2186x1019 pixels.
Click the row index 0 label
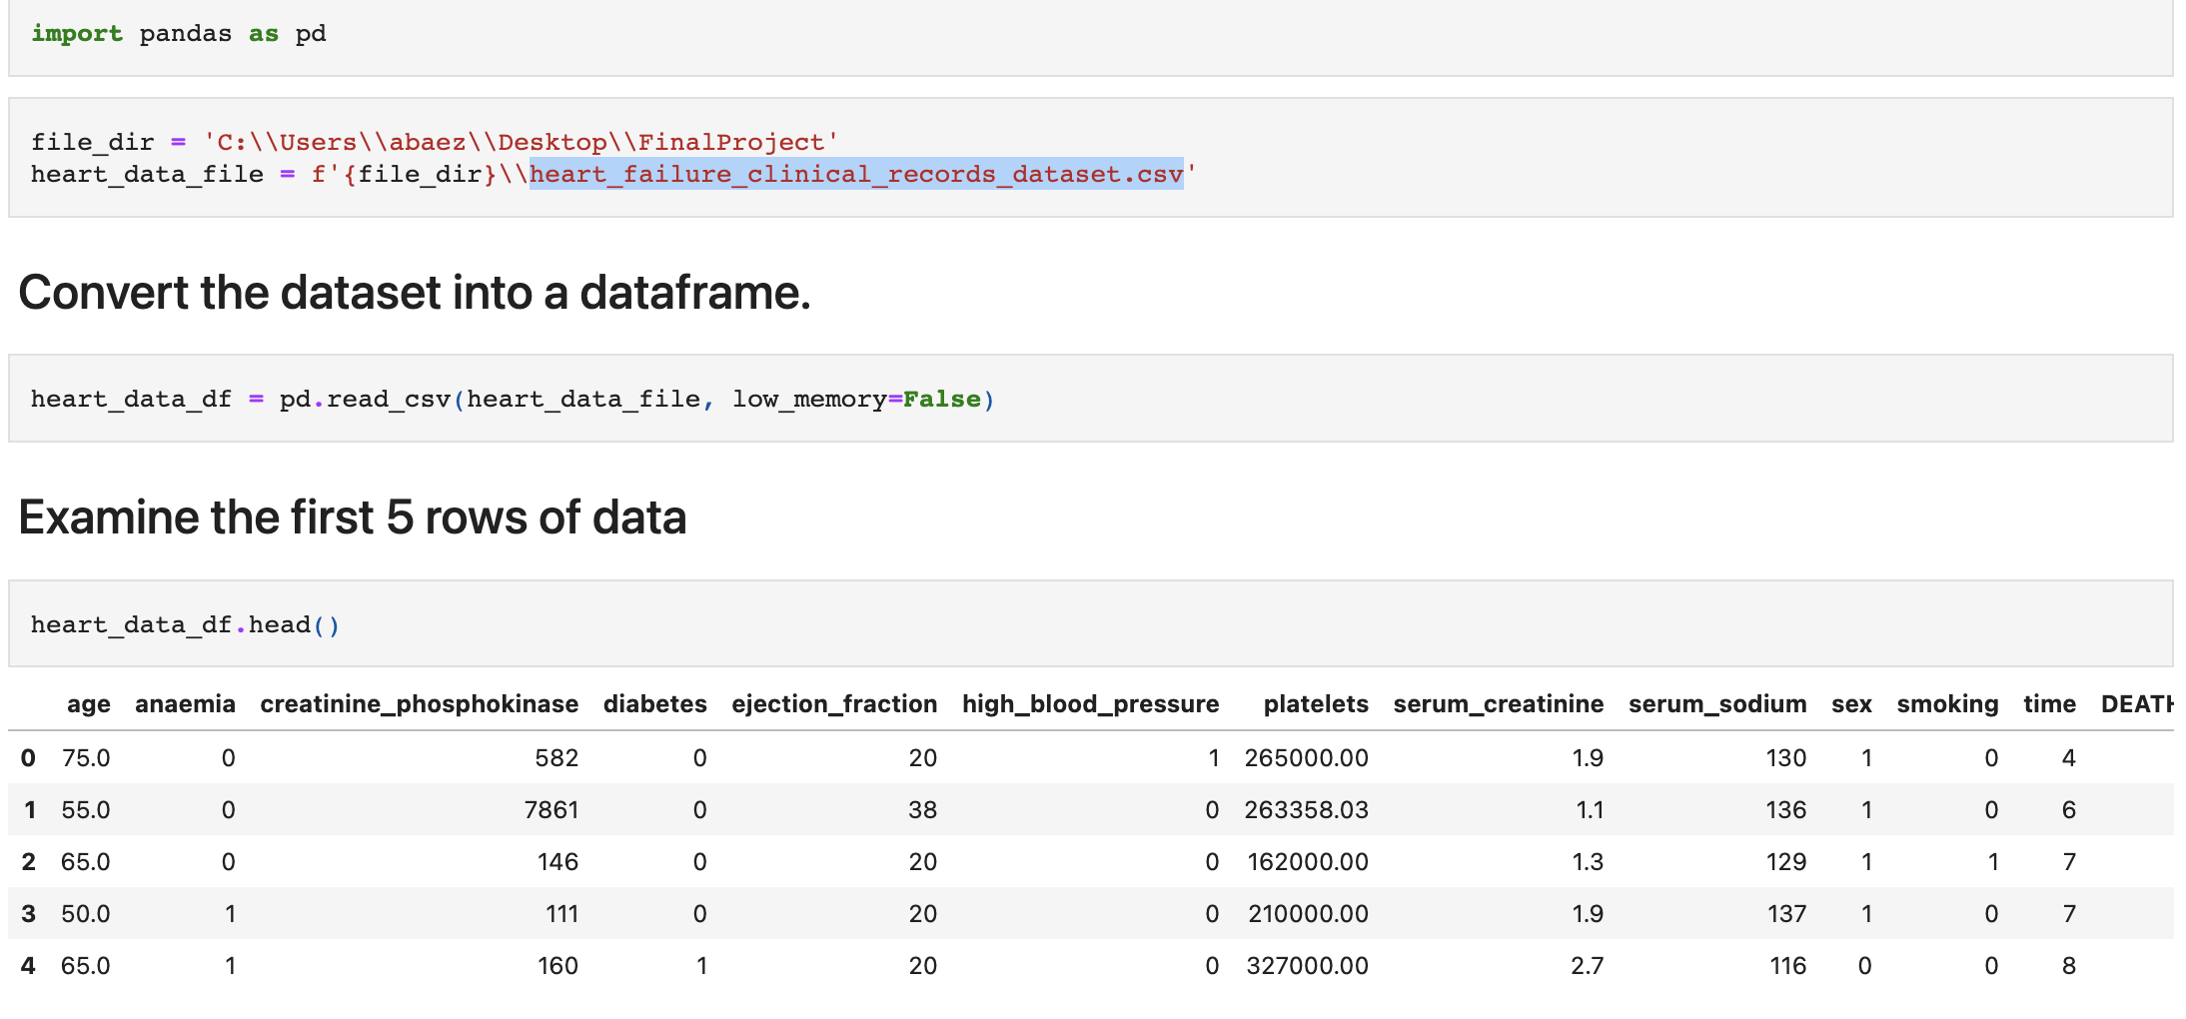click(28, 758)
